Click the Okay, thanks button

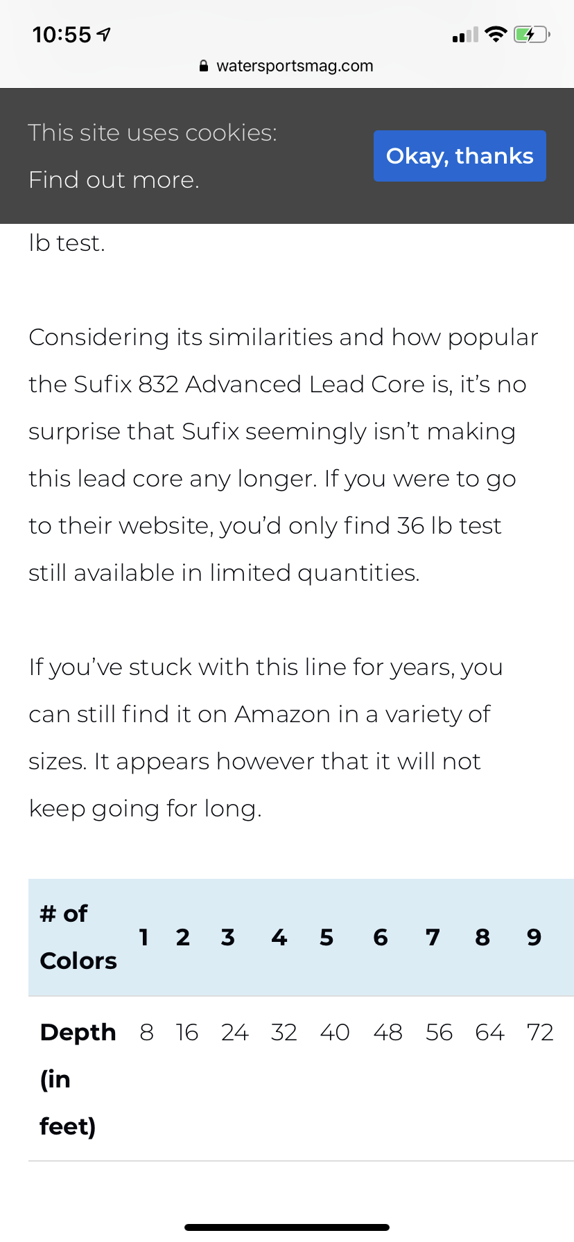pyautogui.click(x=460, y=156)
